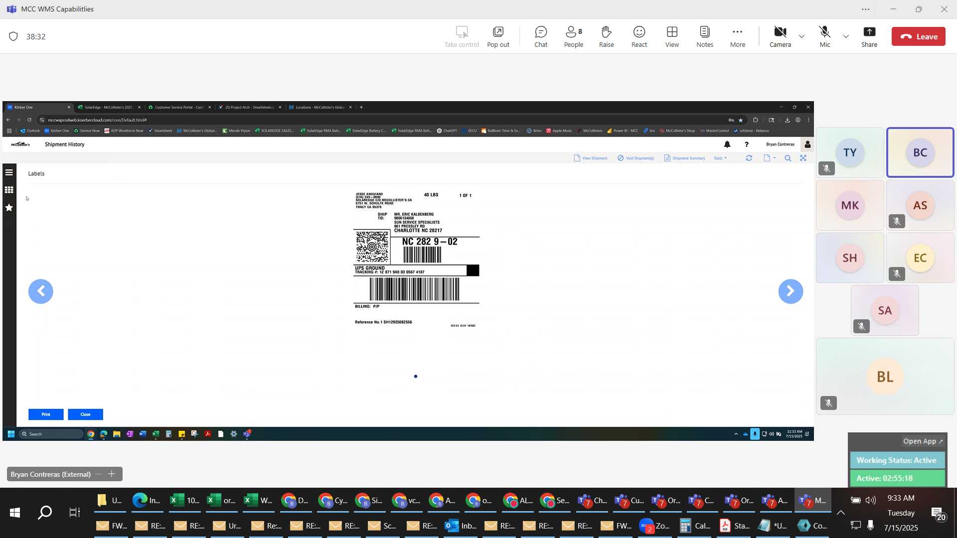Switch to the Locations McCollister's tab
This screenshot has width=957, height=538.
click(x=319, y=107)
